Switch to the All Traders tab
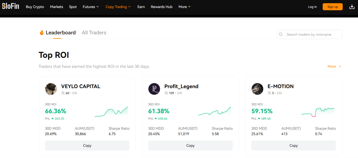358x158 pixels. [94, 33]
